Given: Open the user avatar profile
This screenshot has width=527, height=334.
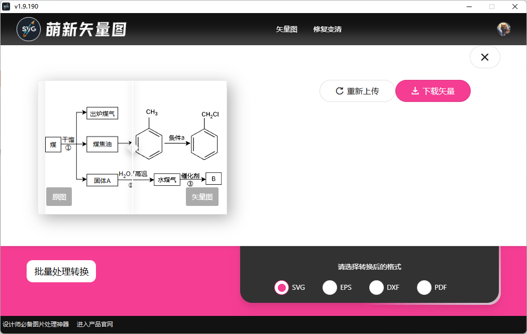Looking at the screenshot, I should (x=503, y=29).
